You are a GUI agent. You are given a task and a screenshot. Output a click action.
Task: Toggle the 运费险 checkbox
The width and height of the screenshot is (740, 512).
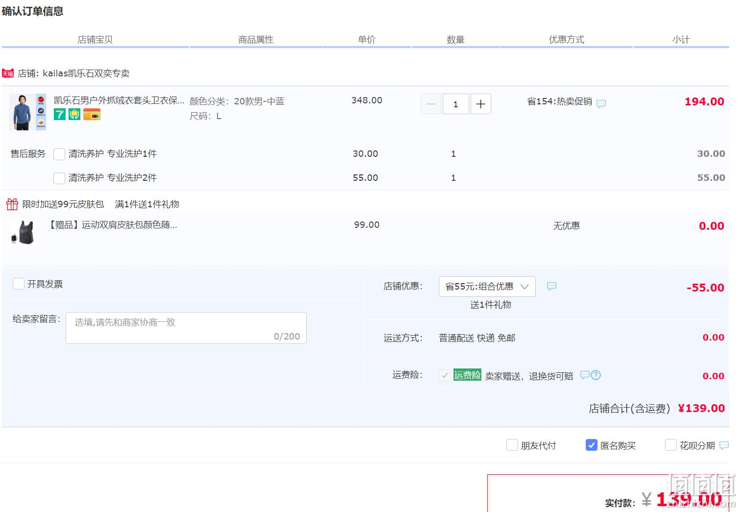tap(445, 376)
